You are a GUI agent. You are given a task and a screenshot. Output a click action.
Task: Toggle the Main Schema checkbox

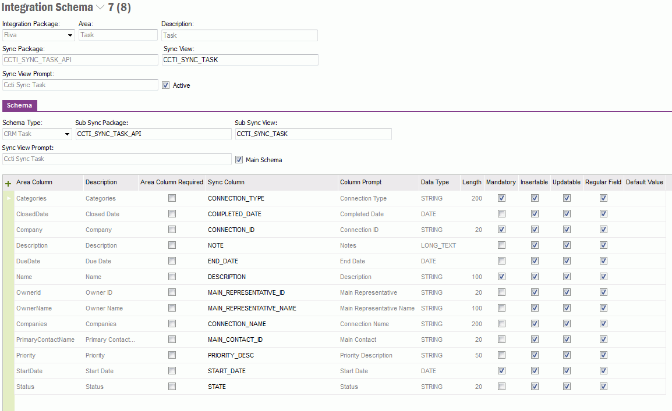tap(239, 159)
